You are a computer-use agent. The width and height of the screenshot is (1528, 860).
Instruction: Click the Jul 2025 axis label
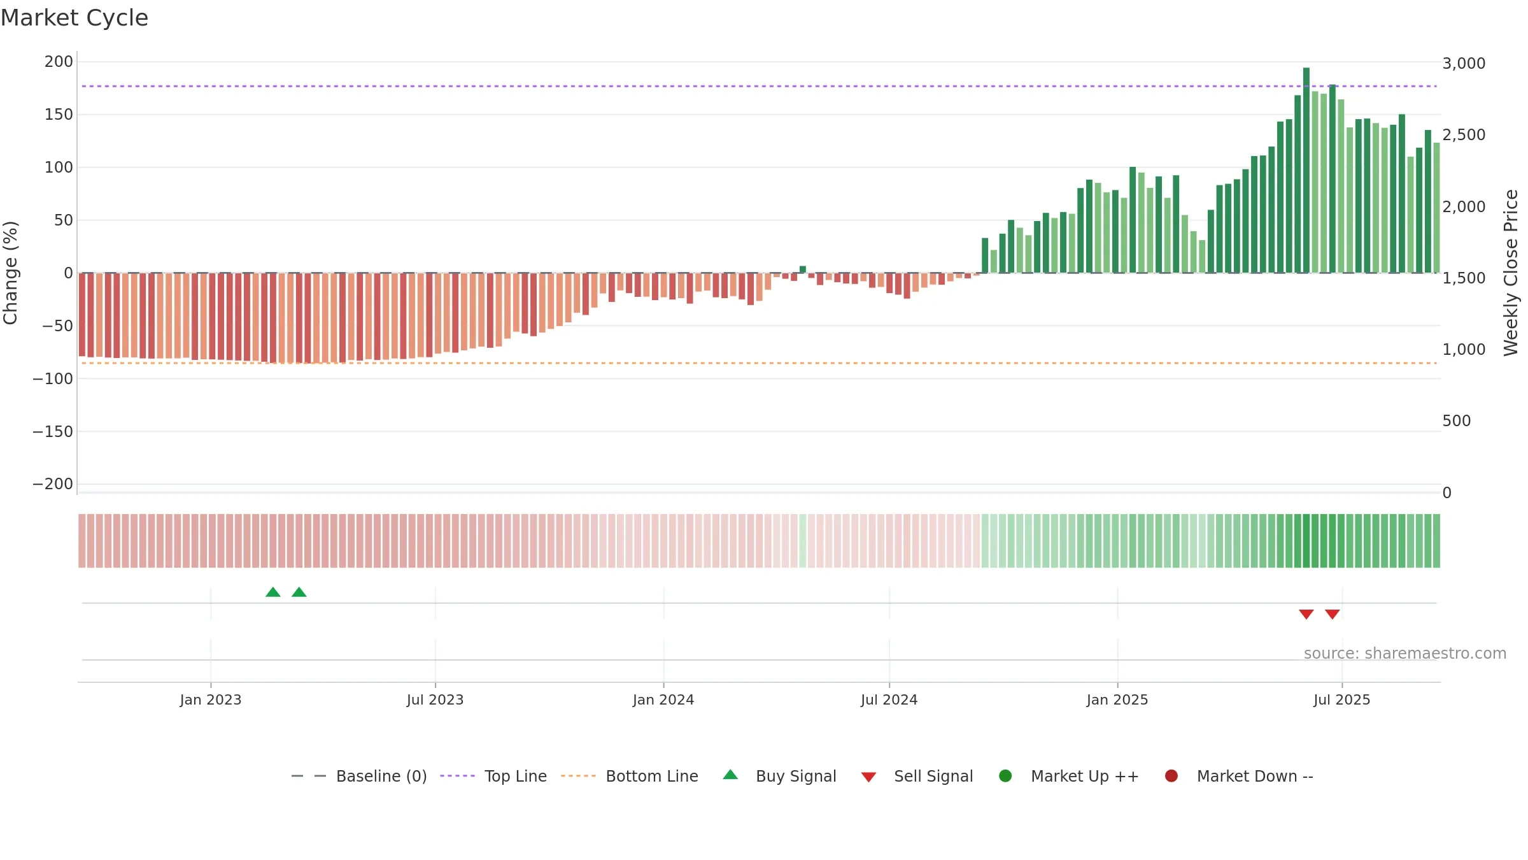click(1342, 699)
